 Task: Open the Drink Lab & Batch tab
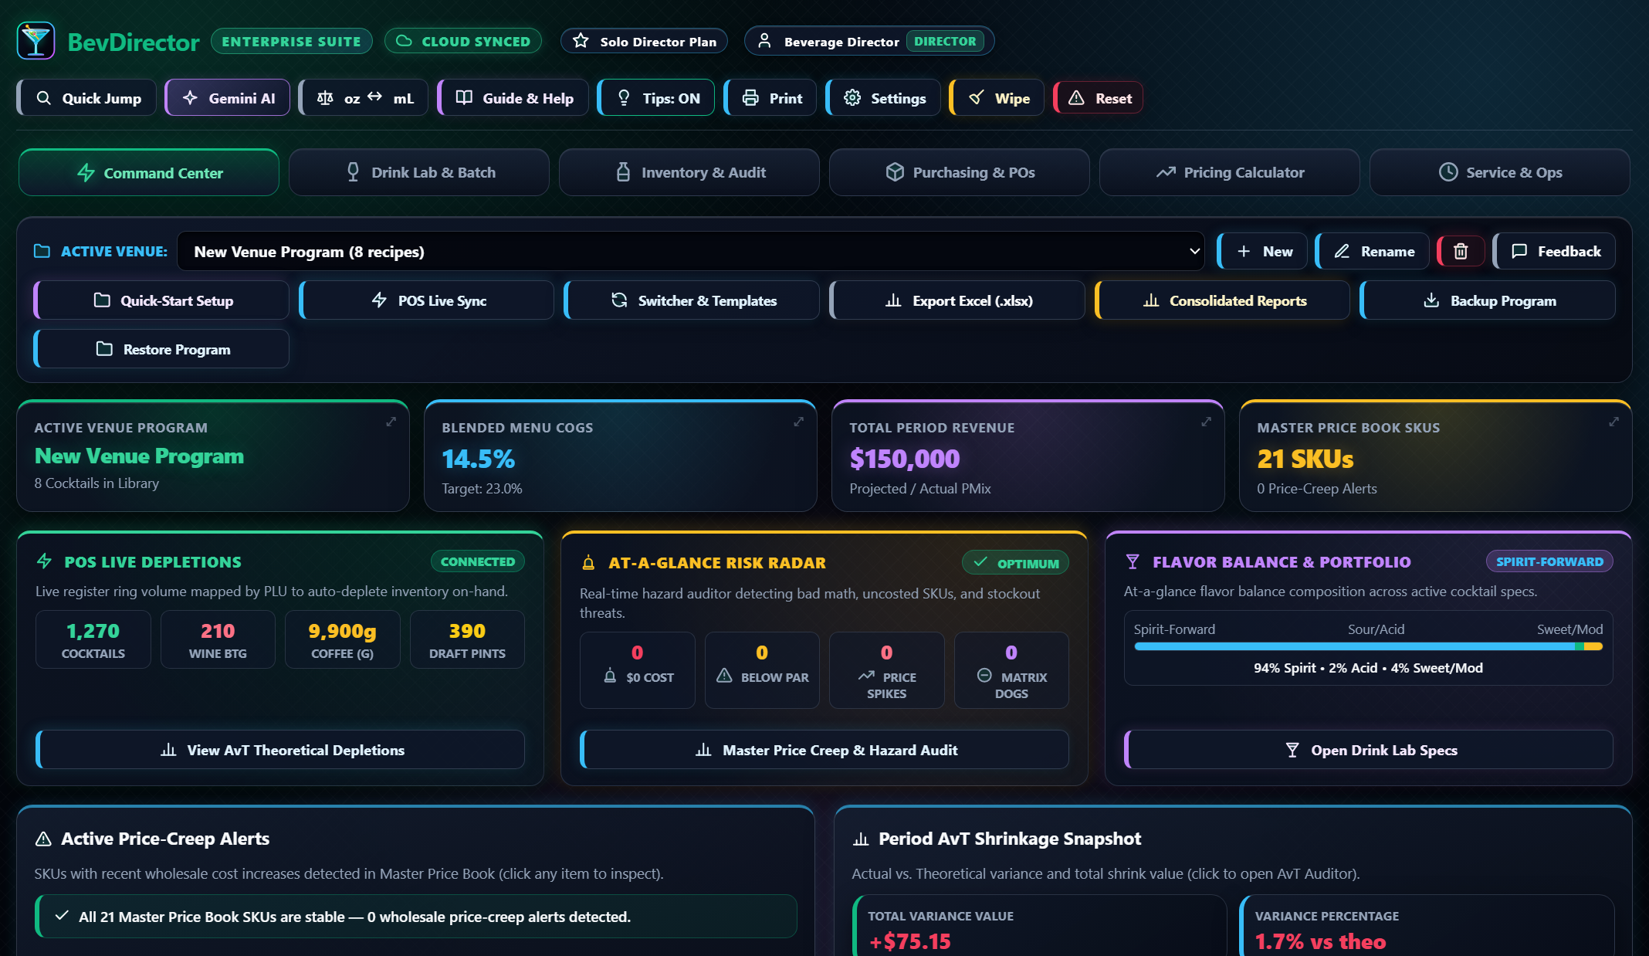(x=419, y=172)
